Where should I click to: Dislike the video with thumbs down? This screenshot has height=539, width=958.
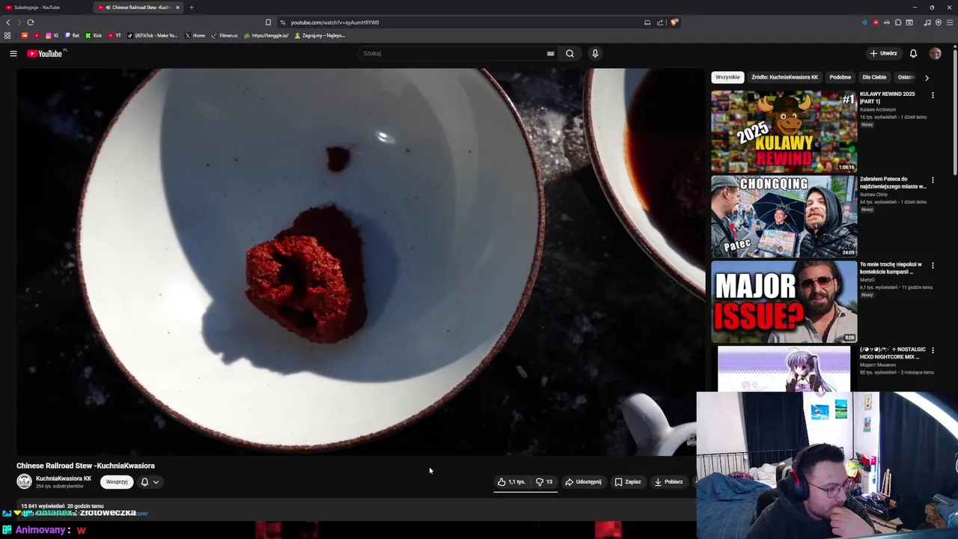[544, 482]
